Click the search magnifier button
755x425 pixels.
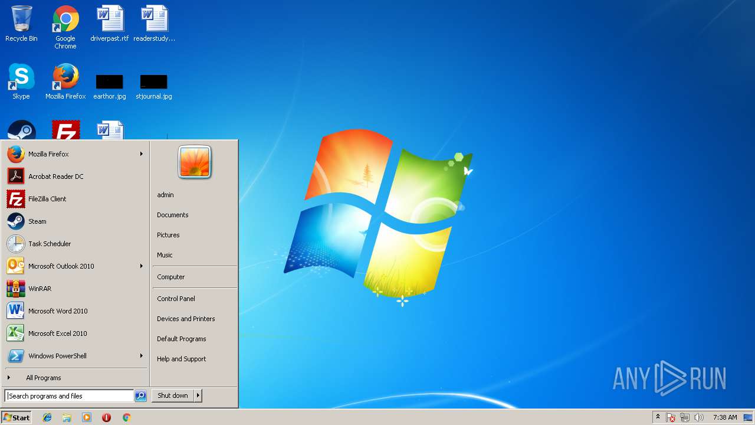[x=140, y=396]
